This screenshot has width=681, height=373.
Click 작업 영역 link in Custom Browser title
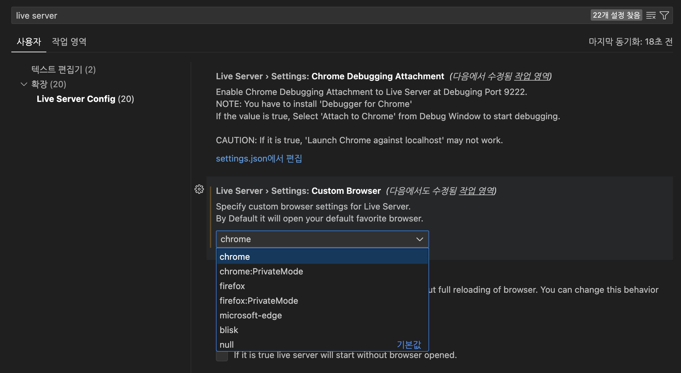476,191
